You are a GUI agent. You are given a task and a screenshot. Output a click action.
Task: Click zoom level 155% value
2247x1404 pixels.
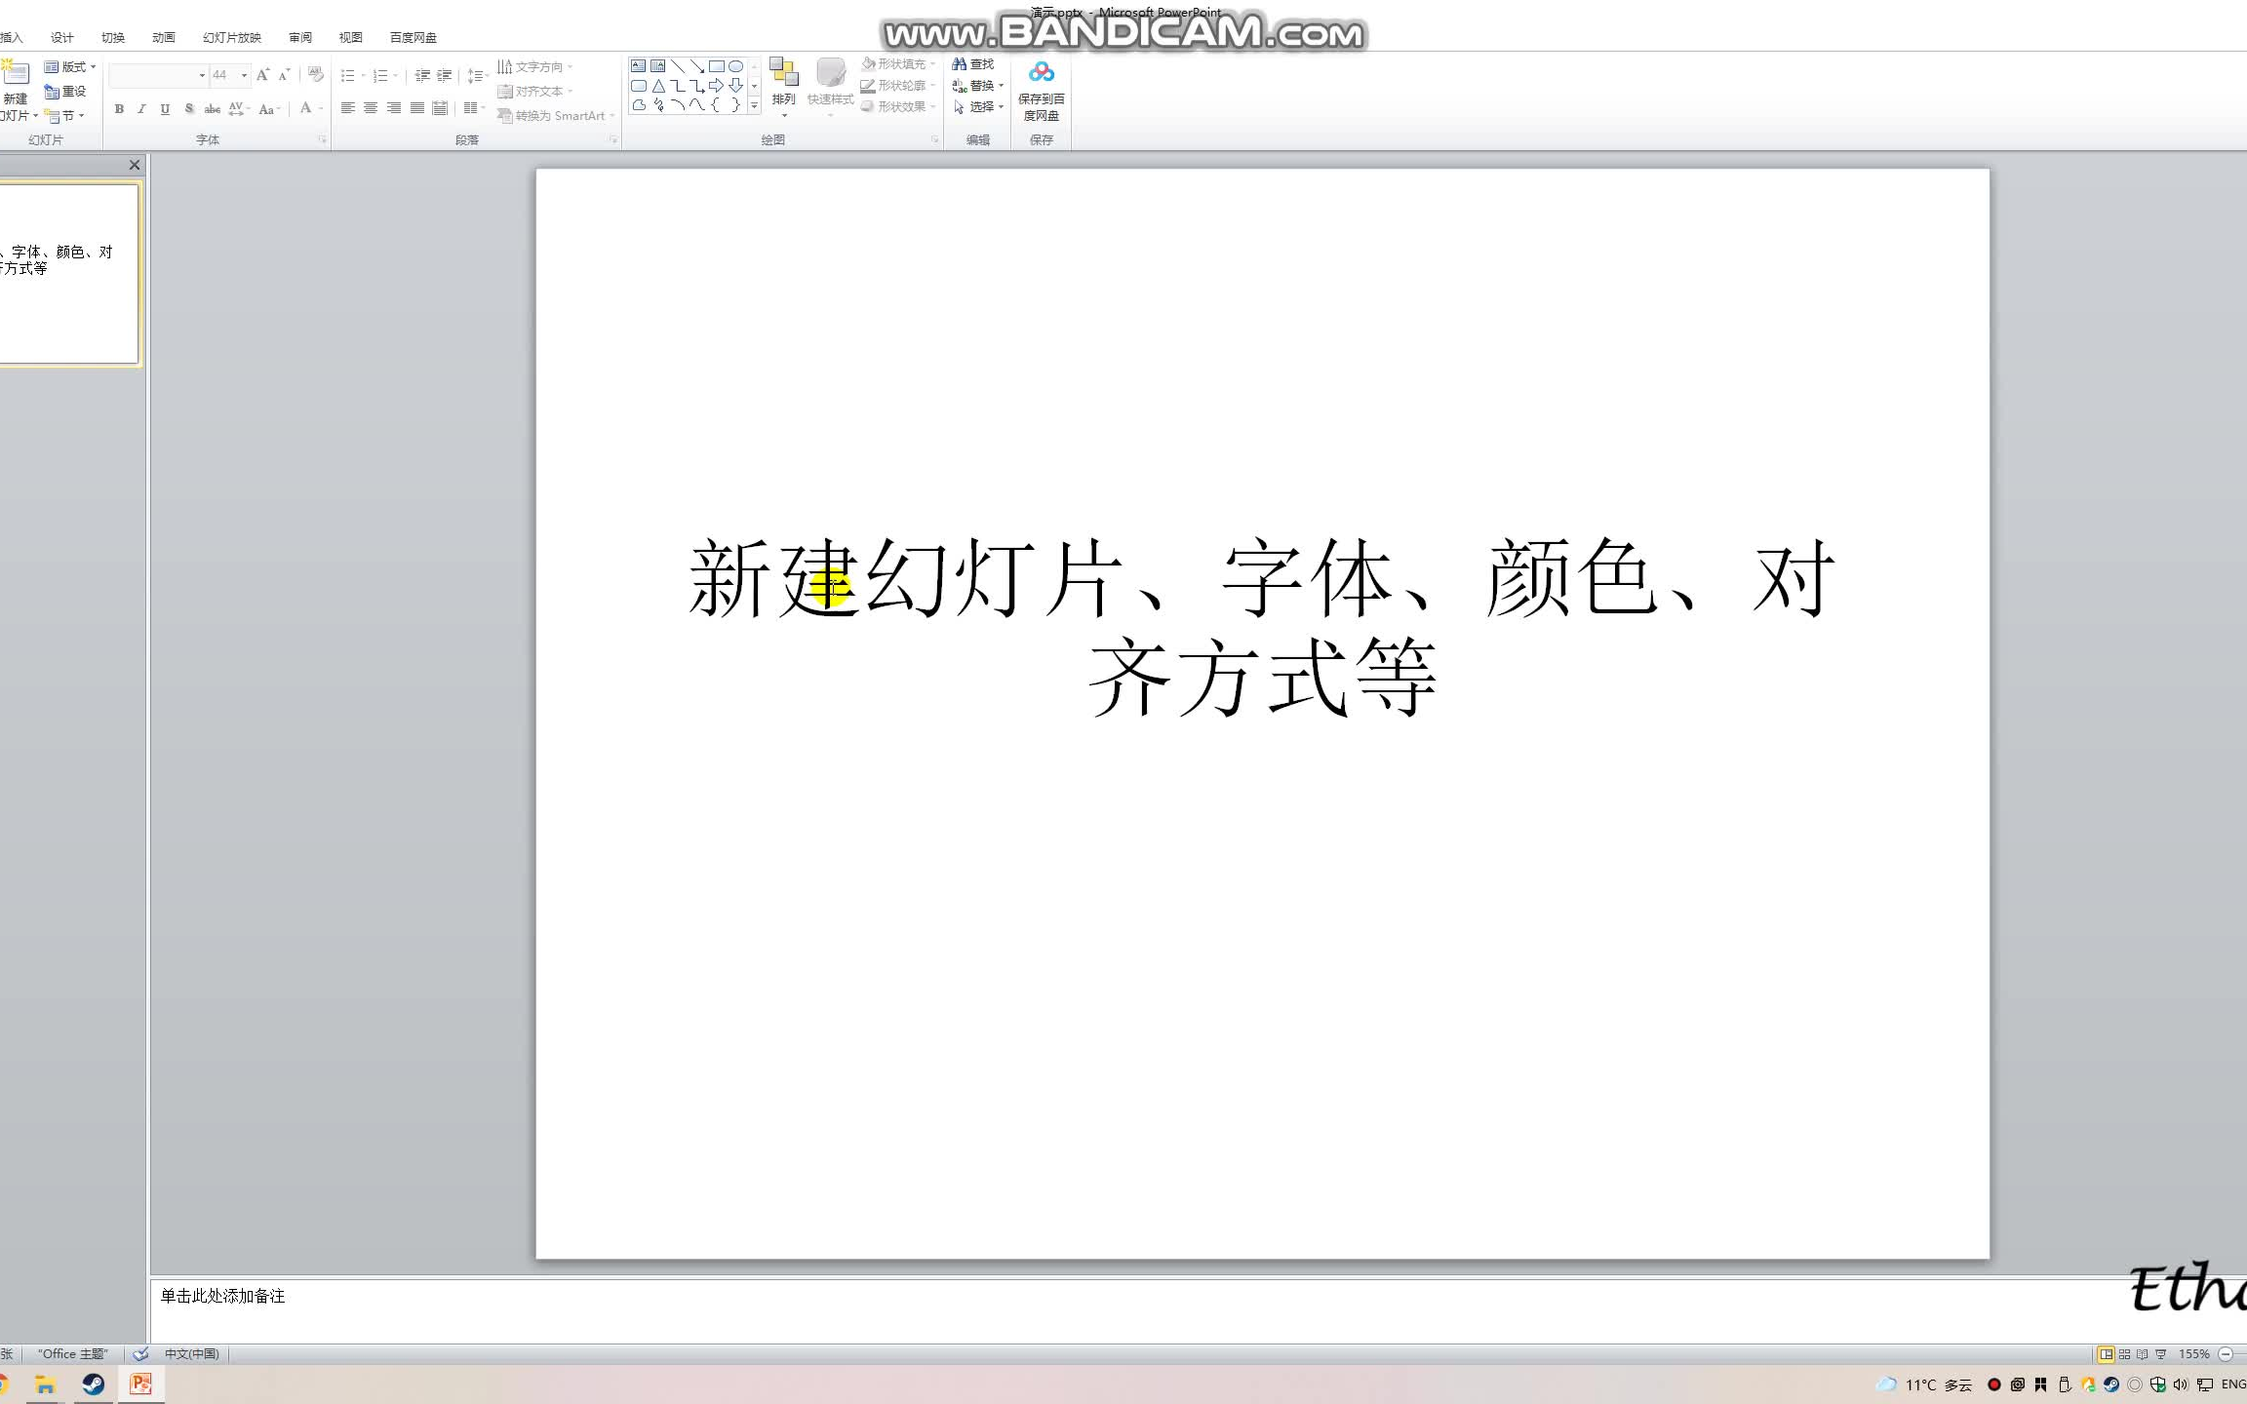point(2193,1354)
